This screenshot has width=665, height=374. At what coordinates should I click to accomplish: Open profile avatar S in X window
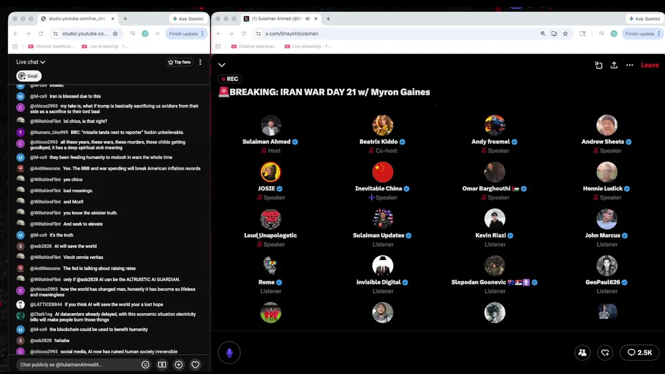[x=614, y=34]
